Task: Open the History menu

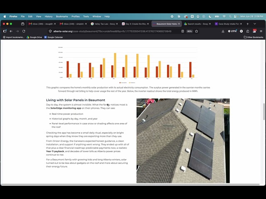Action: (x=49, y=17)
